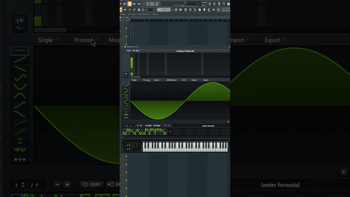Select the up/down chevrons shape tool
This screenshot has height=197, width=350.
[x=126, y=112]
